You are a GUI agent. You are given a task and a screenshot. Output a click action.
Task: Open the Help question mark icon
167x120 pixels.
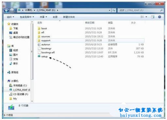[159, 17]
